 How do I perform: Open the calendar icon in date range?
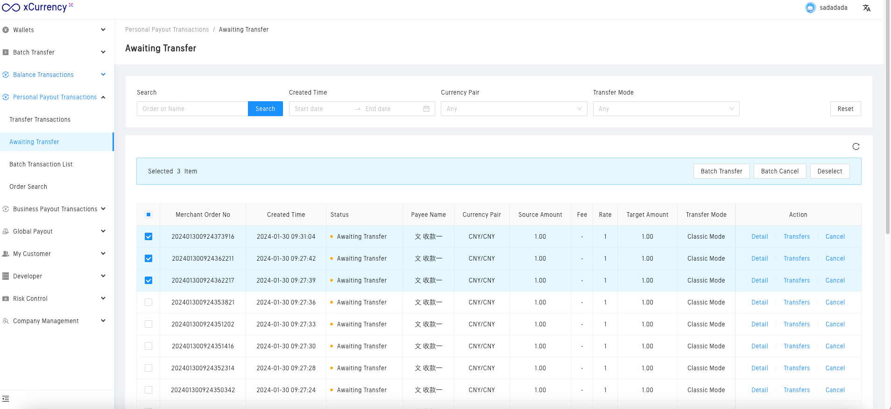coord(426,109)
